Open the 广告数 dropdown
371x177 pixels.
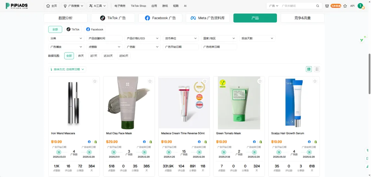click(x=143, y=47)
